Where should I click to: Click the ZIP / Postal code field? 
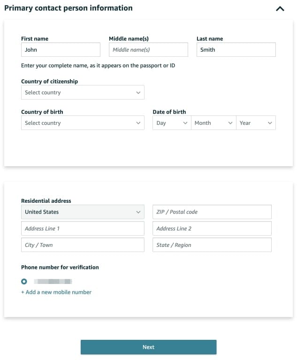(x=212, y=212)
